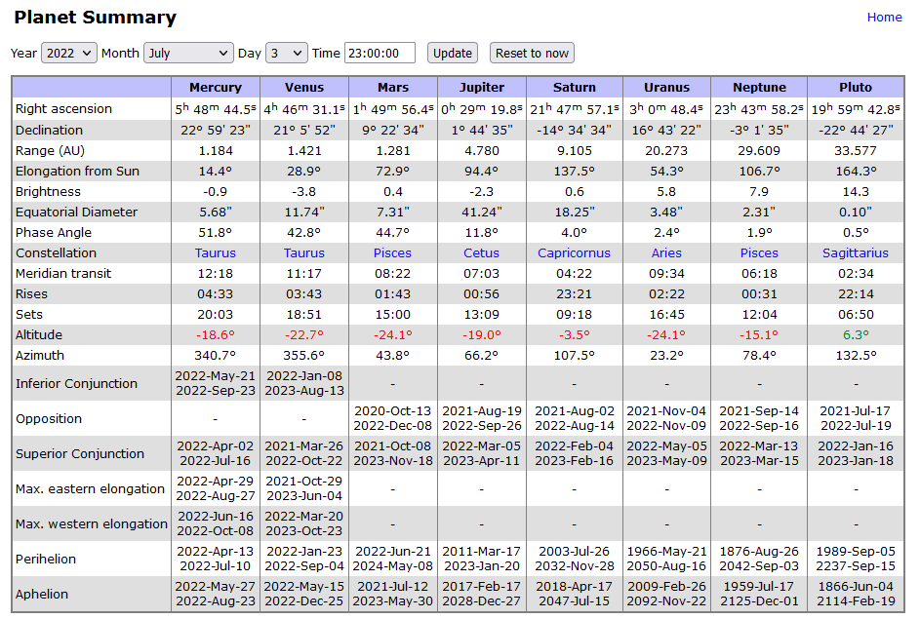Click the Right ascension row label

[x=63, y=108]
